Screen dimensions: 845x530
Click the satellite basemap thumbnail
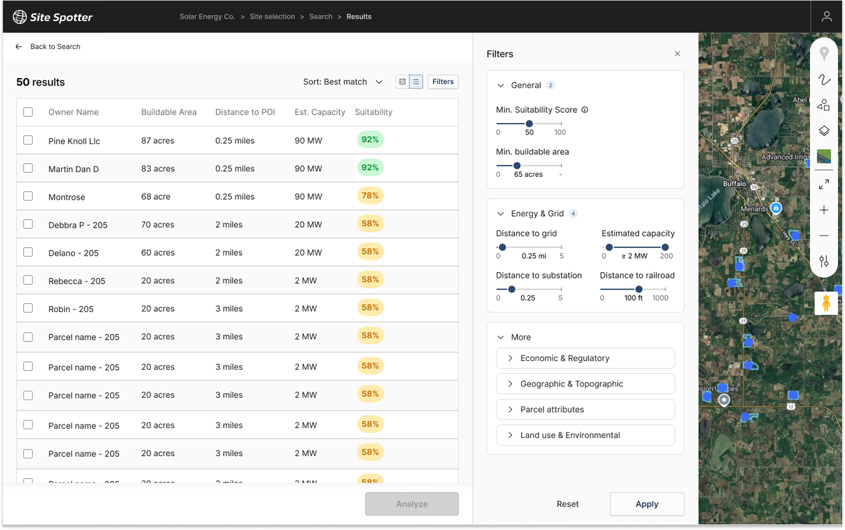[824, 156]
